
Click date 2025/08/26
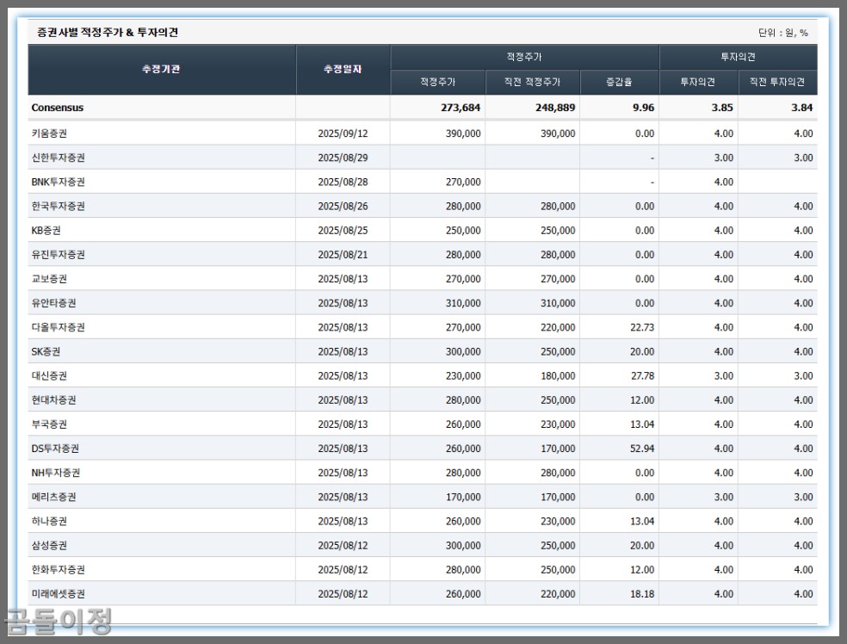343,207
